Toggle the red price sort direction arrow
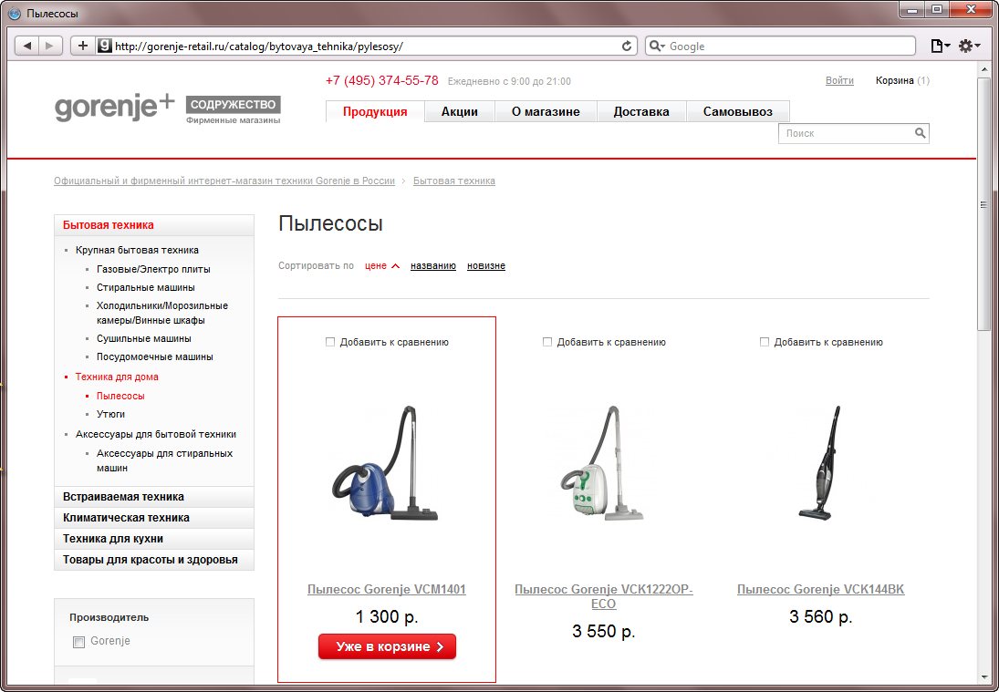The height and width of the screenshot is (692, 999). pos(395,266)
